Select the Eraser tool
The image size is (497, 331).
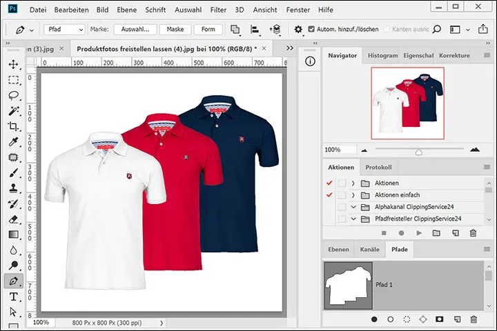(13, 219)
